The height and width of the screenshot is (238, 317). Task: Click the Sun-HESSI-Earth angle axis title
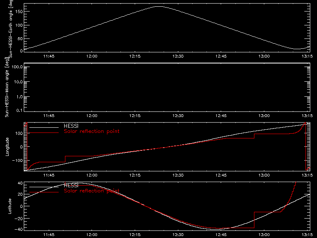point(11,29)
